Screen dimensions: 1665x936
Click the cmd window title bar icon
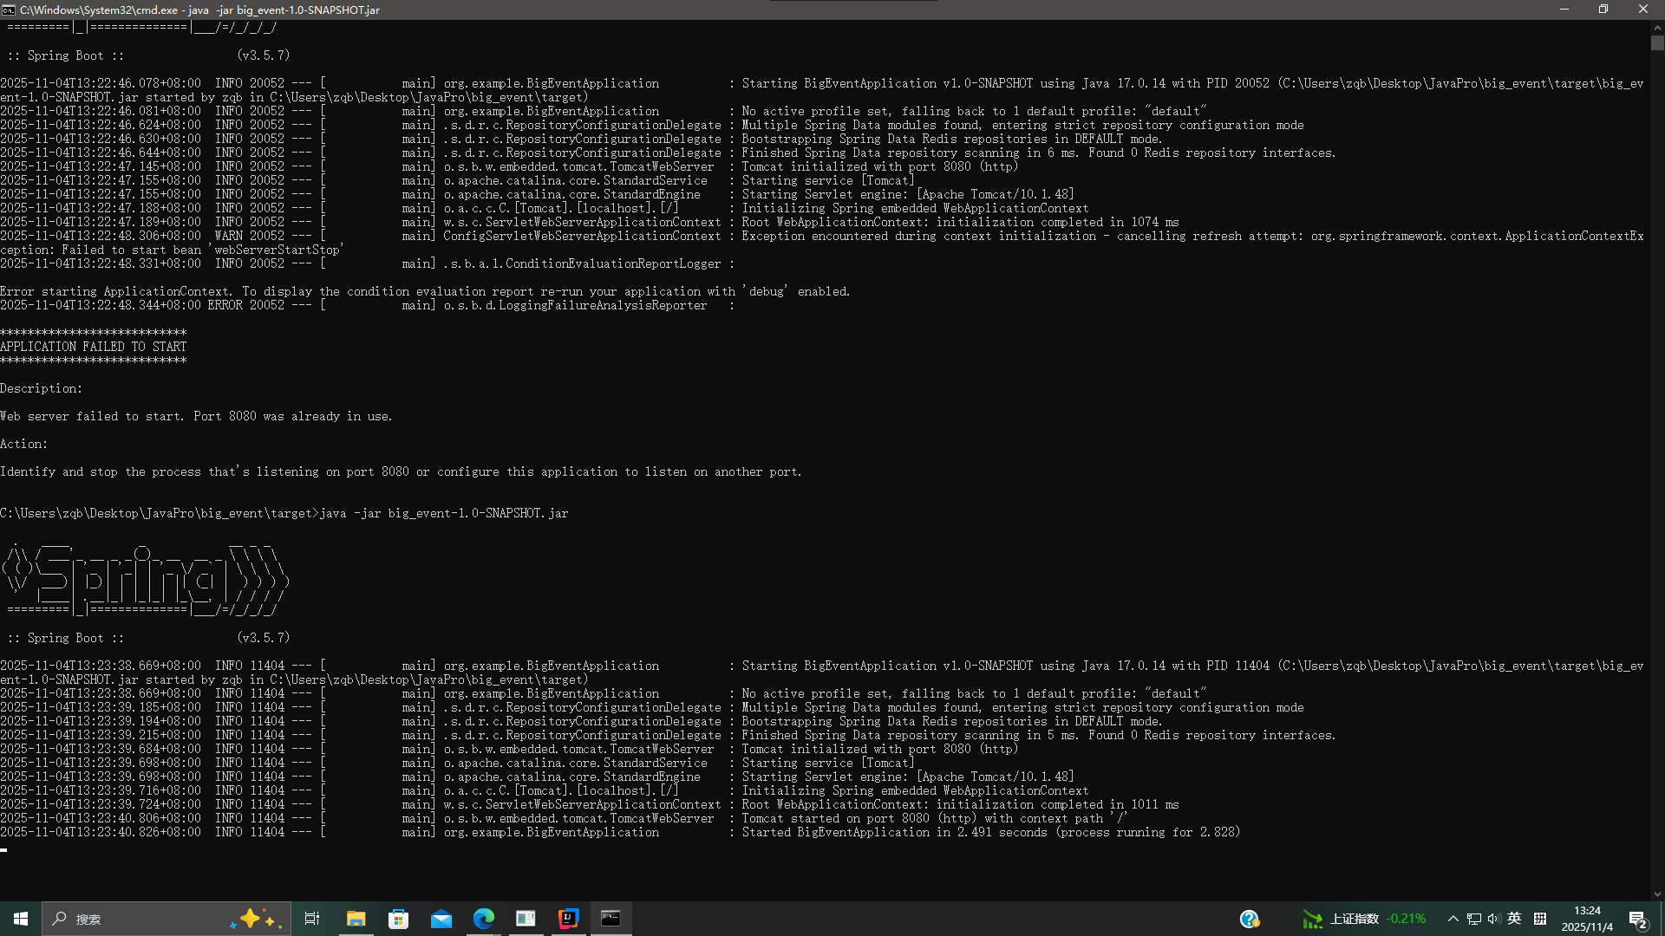(9, 10)
